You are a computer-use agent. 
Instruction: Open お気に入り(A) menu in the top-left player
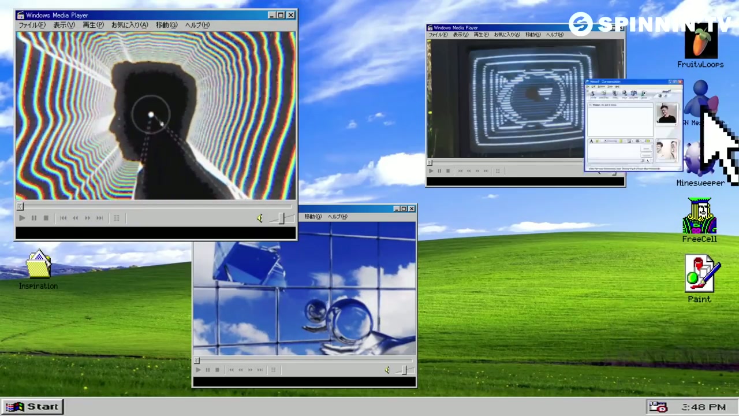129,25
